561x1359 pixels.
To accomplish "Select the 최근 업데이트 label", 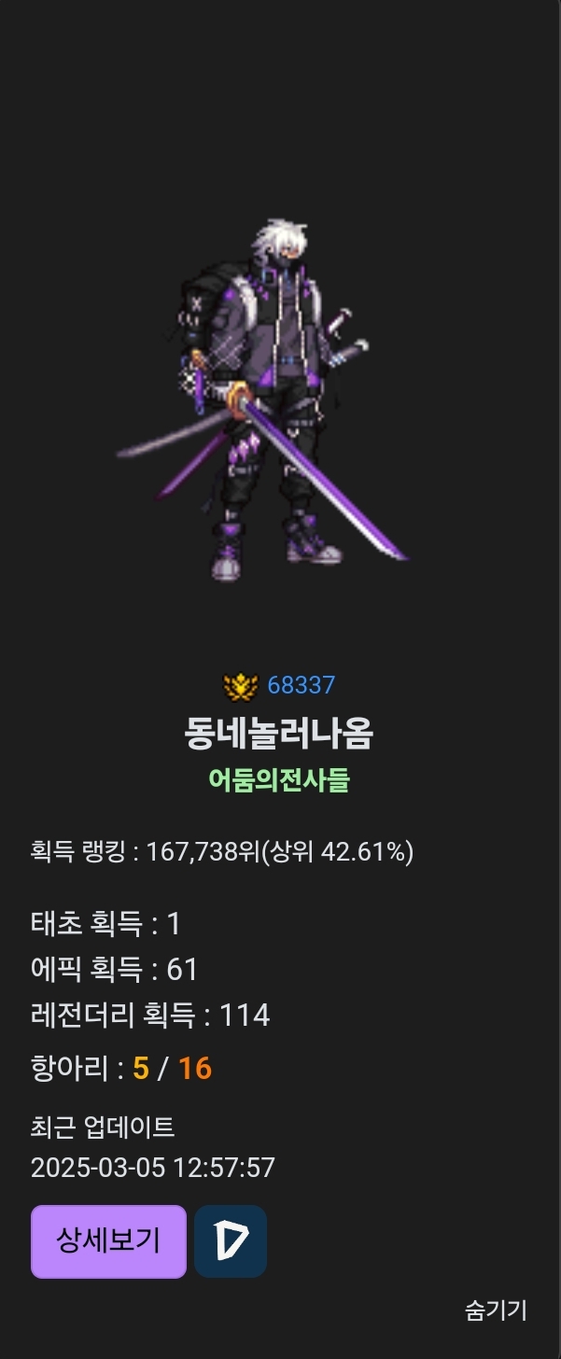I will click(103, 1128).
